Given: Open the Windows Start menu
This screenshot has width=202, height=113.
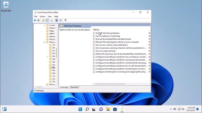Looking at the screenshot, I should pos(80,109).
